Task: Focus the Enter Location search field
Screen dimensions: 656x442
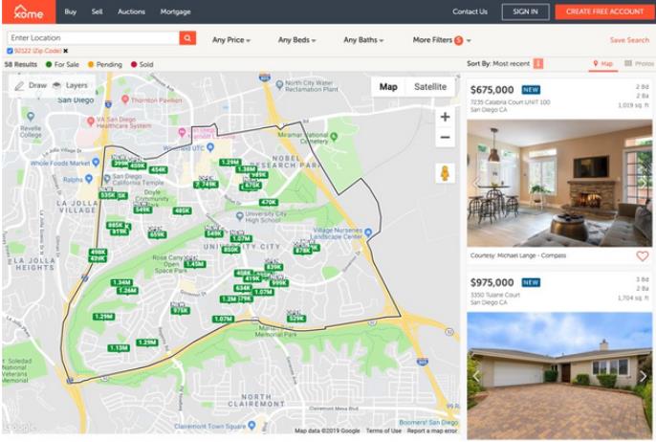Action: (94, 37)
